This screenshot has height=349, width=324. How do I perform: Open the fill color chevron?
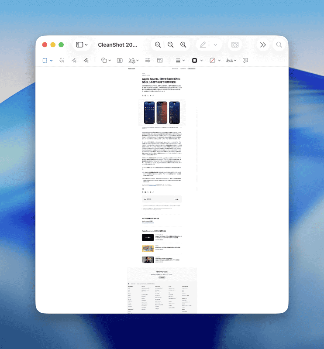coord(219,60)
